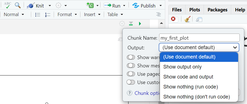Expand the Run dropdown arrow
The height and width of the screenshot is (104, 247).
[124, 6]
